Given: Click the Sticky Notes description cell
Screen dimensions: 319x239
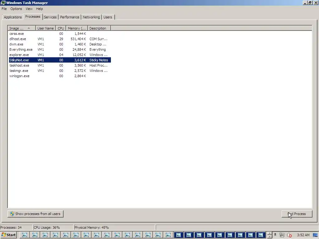Looking at the screenshot, I should 99,60.
